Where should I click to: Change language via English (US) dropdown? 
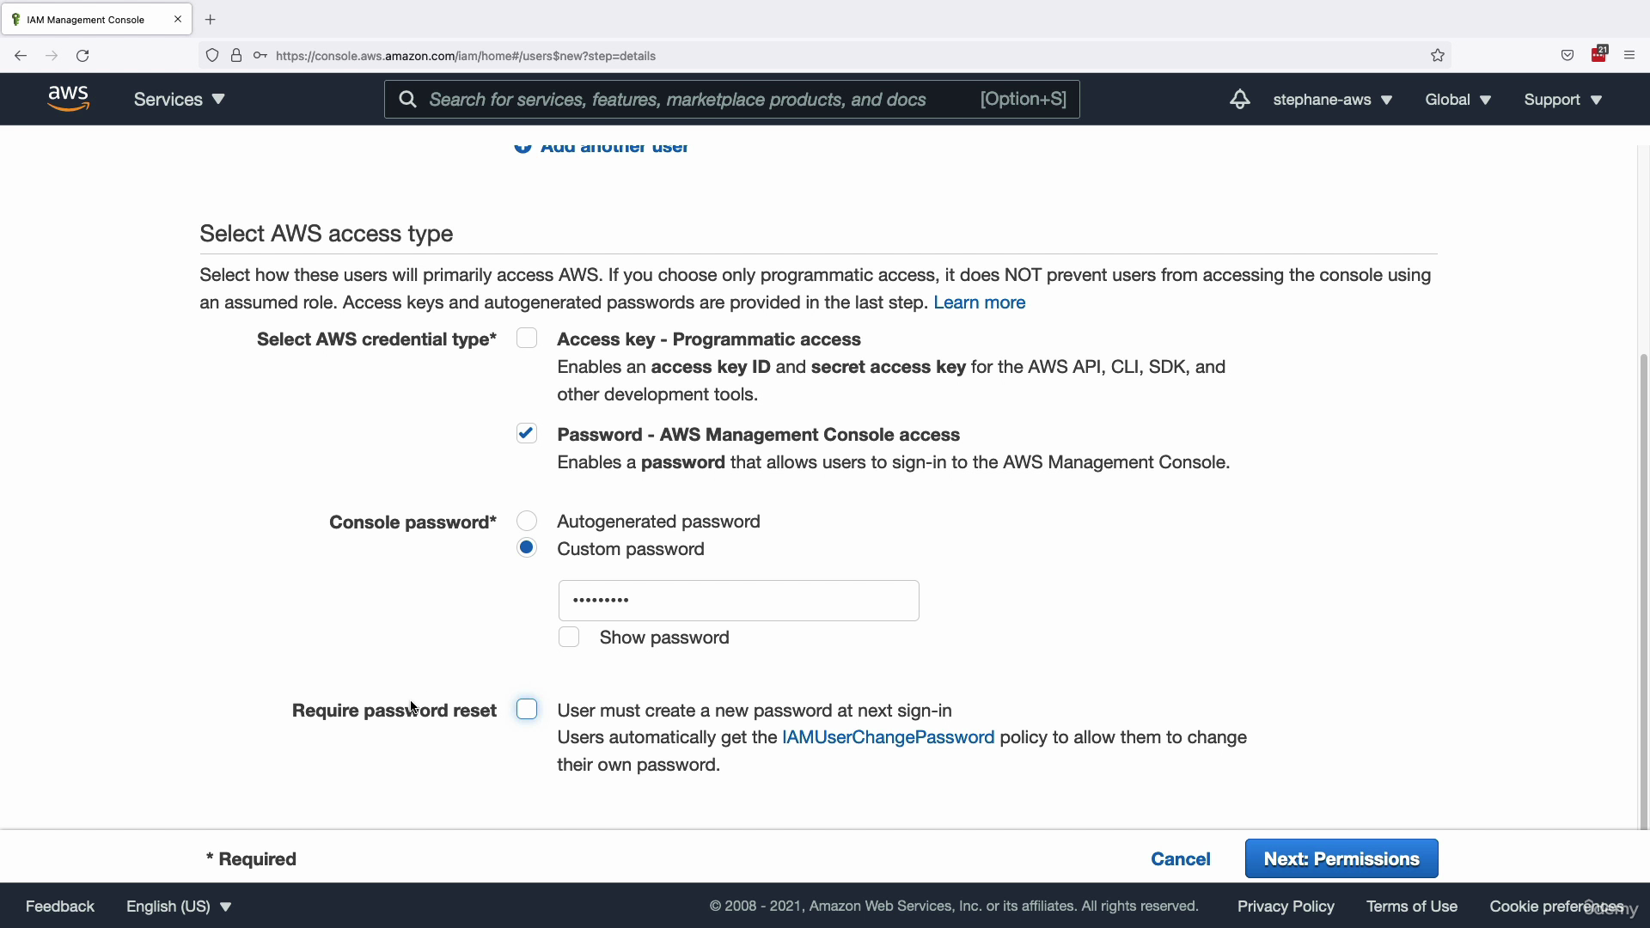[179, 907]
